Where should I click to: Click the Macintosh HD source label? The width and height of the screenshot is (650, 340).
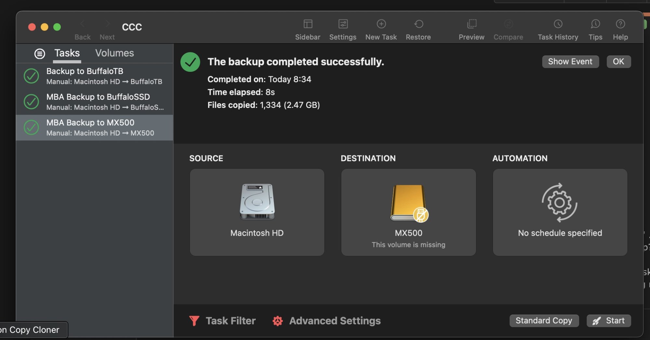tap(257, 233)
